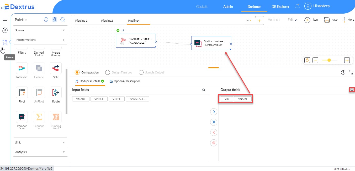Switch to the Pipeline4 tab

[x=134, y=21]
